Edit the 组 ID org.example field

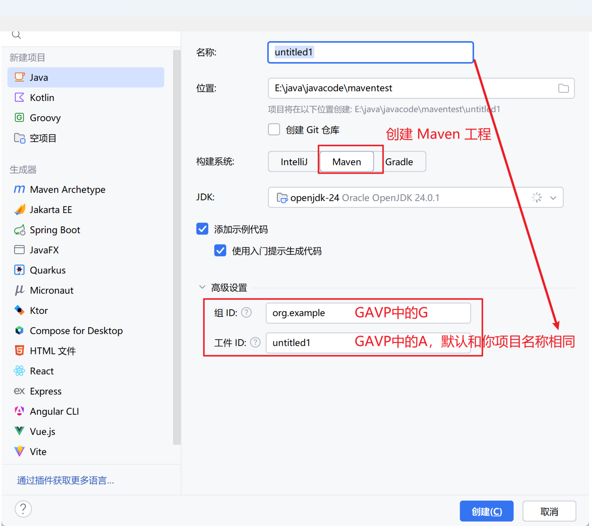click(x=368, y=313)
